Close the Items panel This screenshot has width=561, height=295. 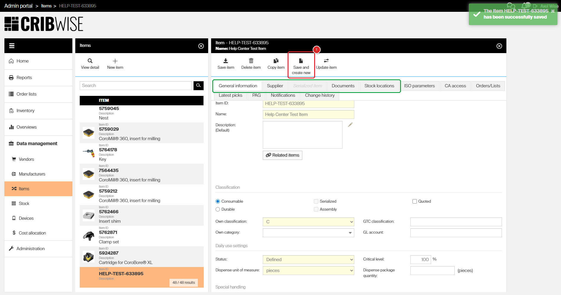point(201,46)
